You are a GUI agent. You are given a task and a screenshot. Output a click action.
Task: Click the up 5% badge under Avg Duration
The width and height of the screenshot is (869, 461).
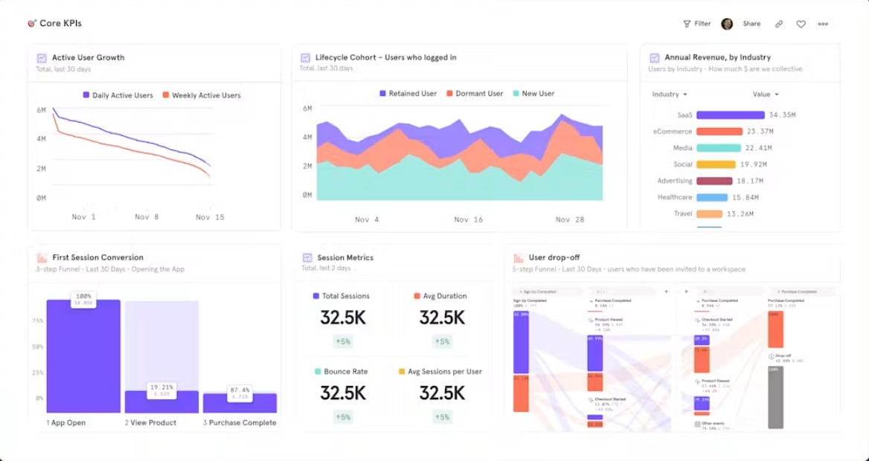pyautogui.click(x=442, y=342)
